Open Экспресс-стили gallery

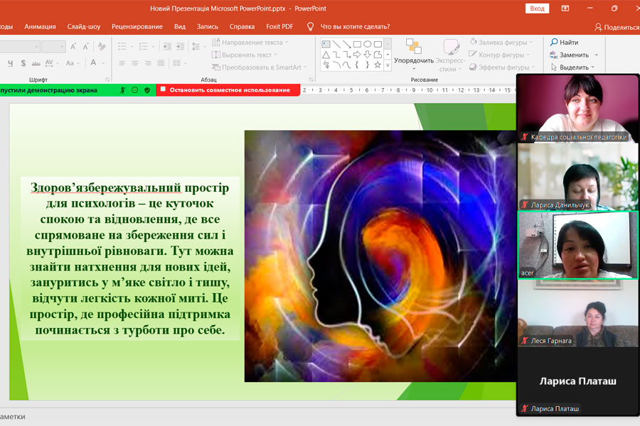click(450, 55)
